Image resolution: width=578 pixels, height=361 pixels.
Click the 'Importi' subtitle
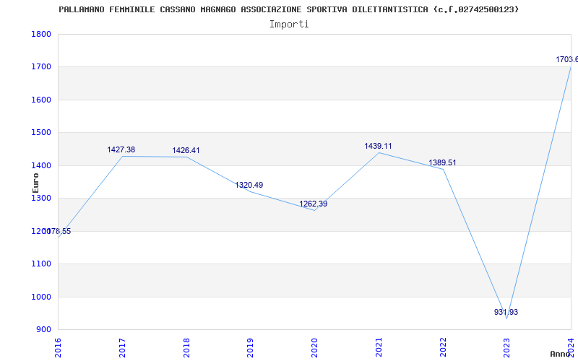289,25
